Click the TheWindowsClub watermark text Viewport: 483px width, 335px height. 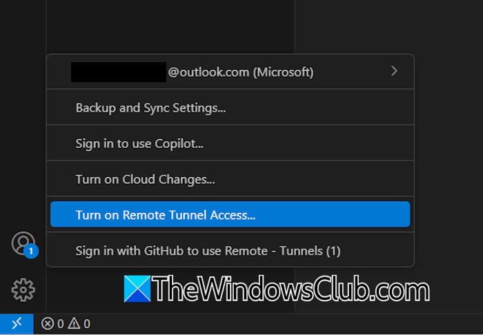(290, 290)
